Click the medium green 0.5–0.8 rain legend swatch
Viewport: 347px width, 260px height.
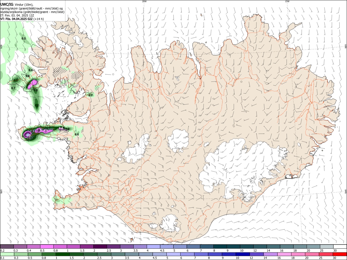click(35, 254)
